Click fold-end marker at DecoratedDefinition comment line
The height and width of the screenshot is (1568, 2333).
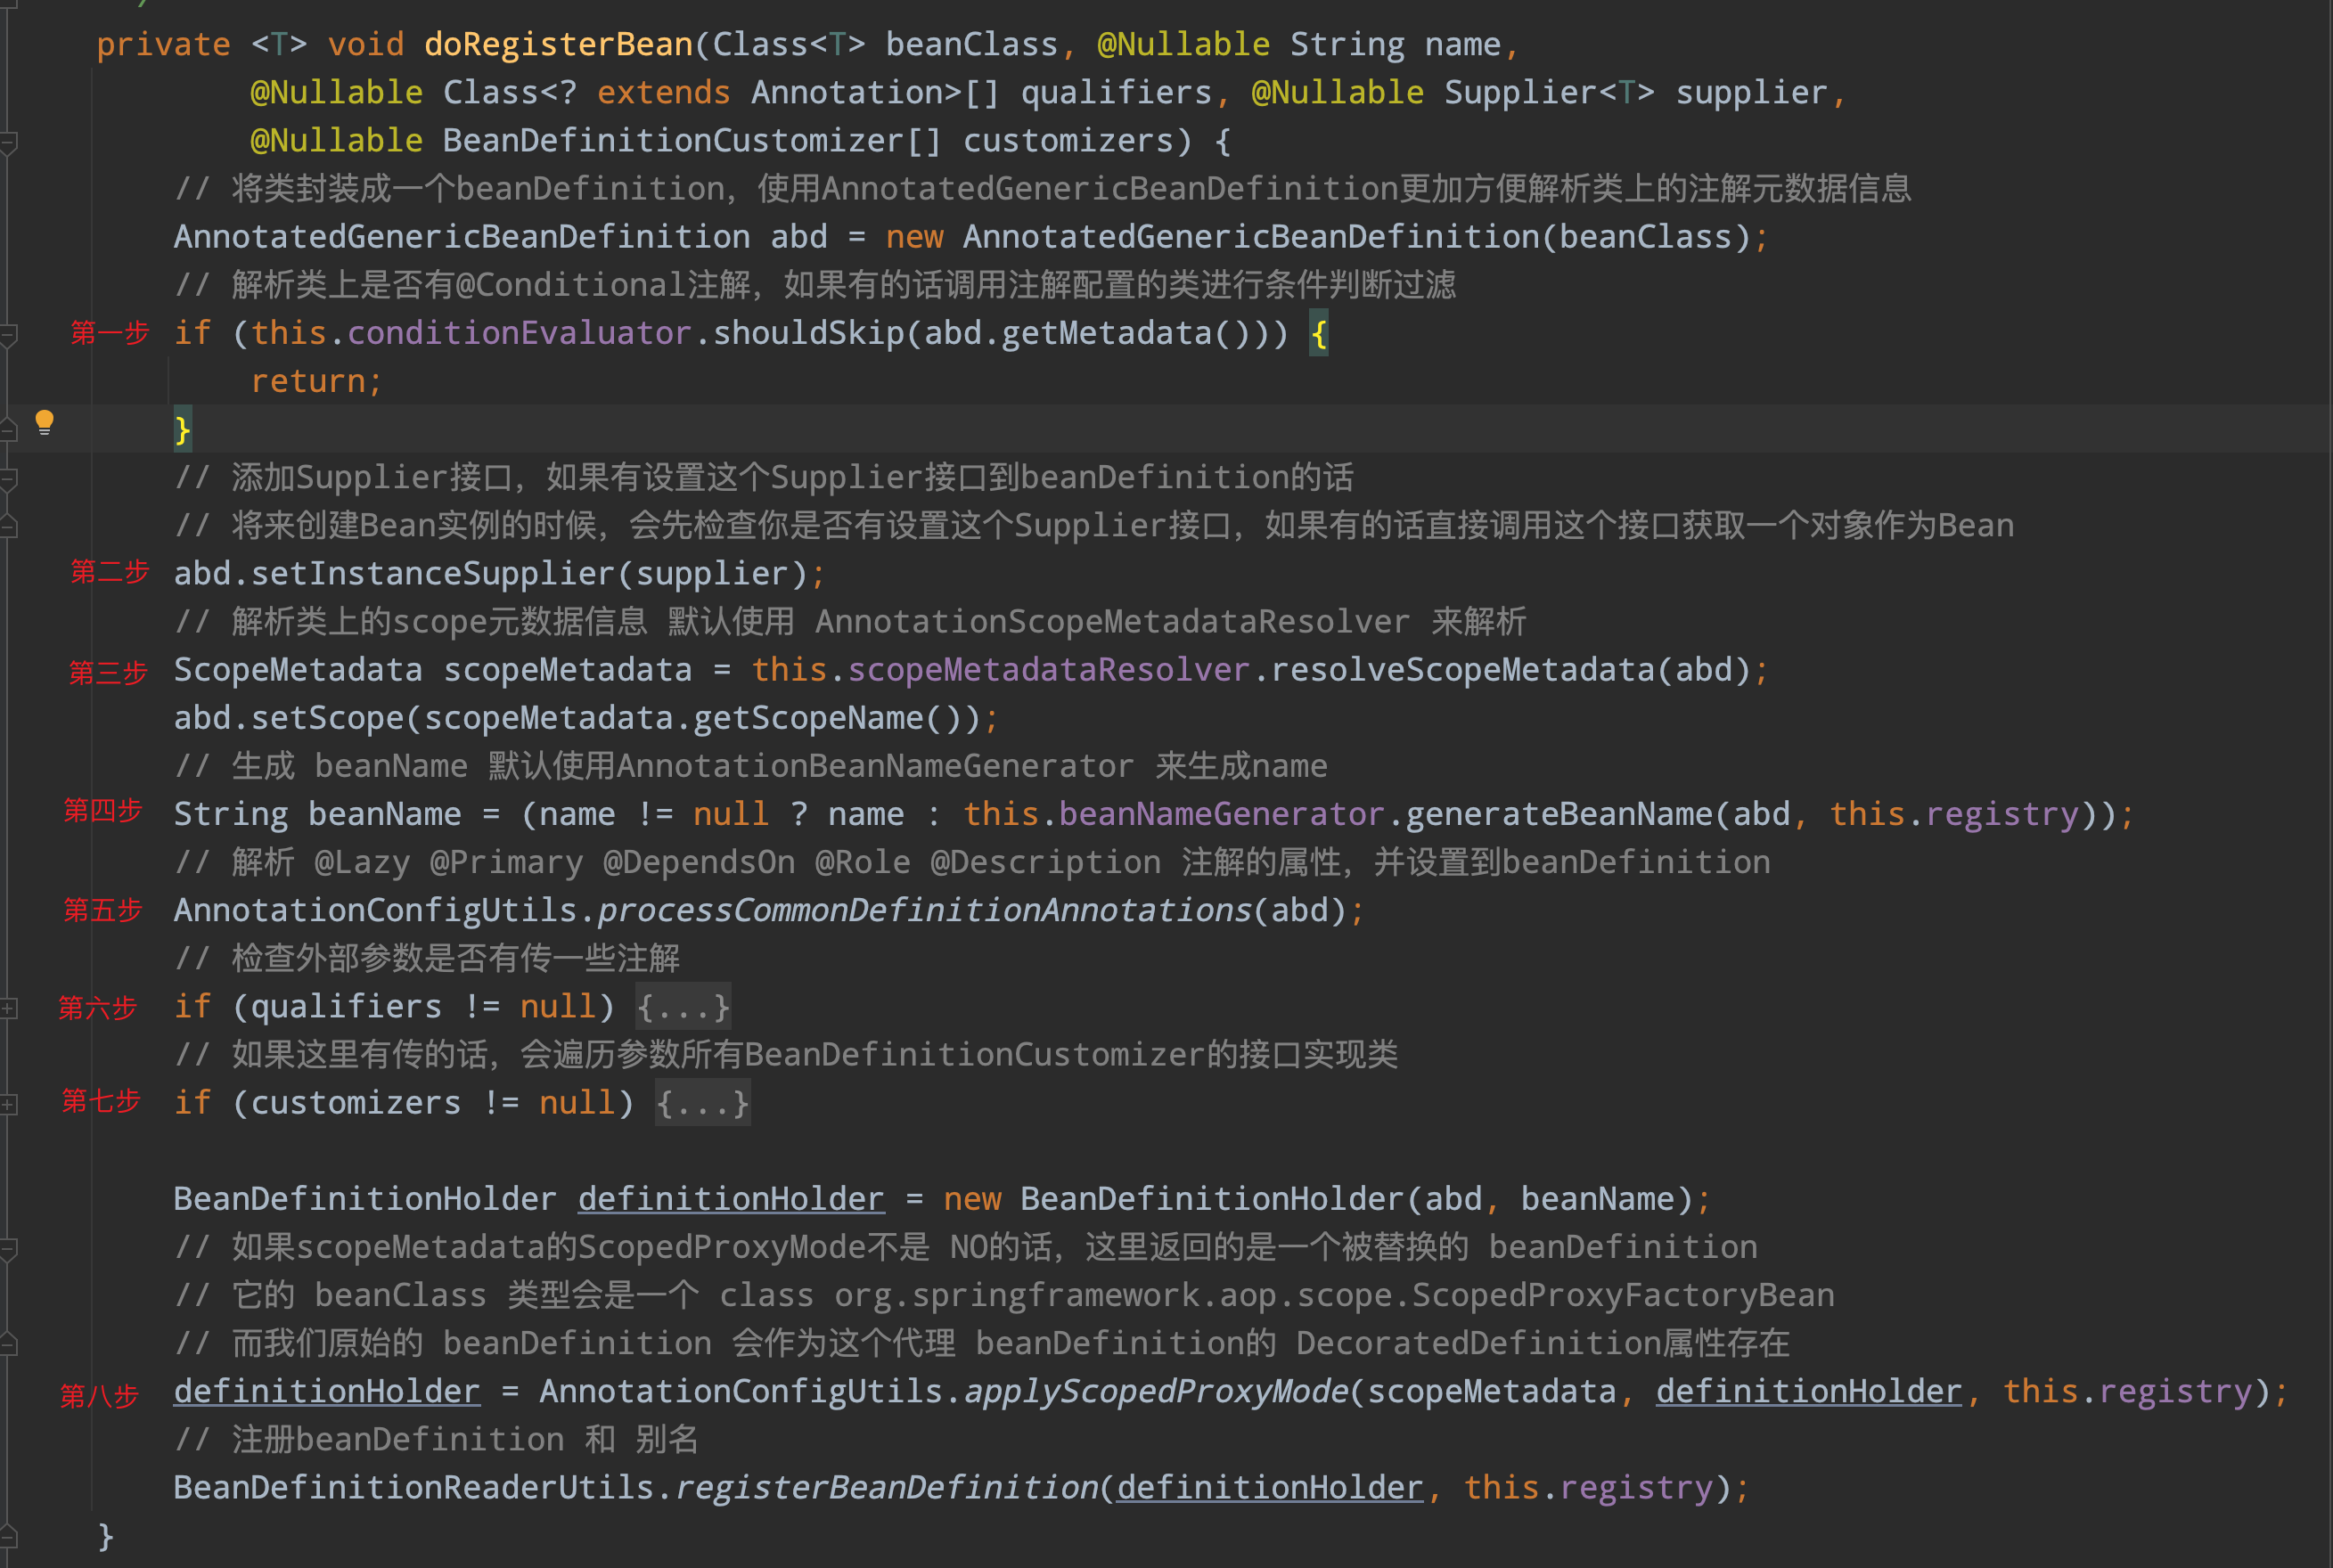pos(8,1344)
